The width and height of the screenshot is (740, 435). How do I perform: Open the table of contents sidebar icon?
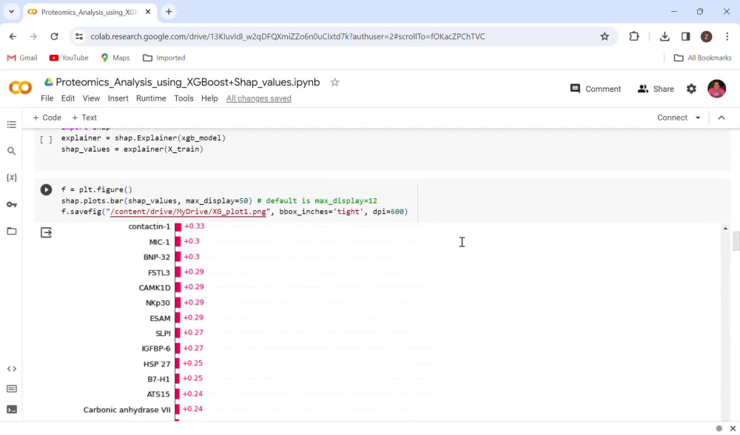pos(12,124)
